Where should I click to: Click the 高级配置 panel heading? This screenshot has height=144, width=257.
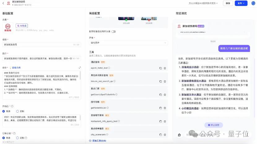coord(94,13)
